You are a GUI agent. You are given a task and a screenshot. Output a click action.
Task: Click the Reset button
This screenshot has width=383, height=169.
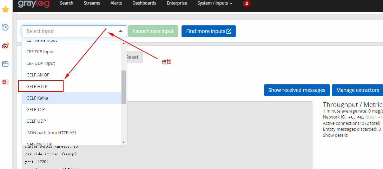[134, 57]
